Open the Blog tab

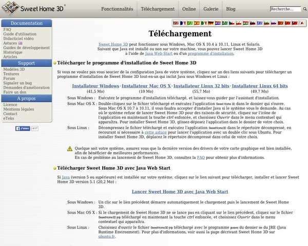pos(231,9)
